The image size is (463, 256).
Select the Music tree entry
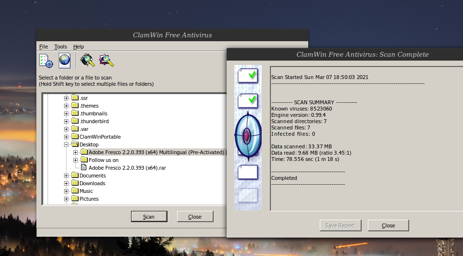[86, 191]
